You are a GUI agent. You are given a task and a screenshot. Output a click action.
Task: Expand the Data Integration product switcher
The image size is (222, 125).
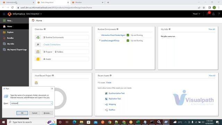point(34,14)
